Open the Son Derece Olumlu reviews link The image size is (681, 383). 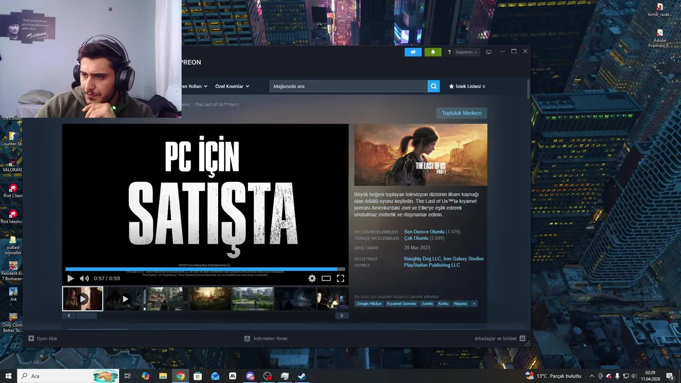[x=424, y=232]
